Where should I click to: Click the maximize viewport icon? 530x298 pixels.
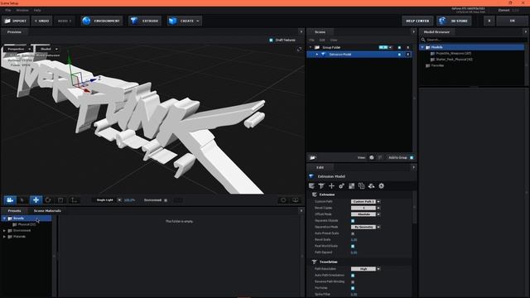(x=299, y=50)
